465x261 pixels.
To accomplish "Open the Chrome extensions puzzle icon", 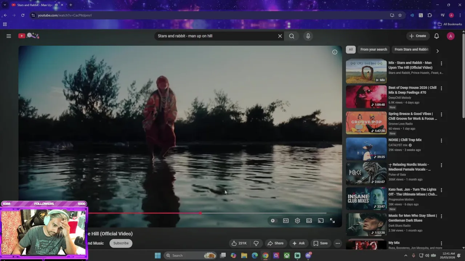I will click(430, 15).
